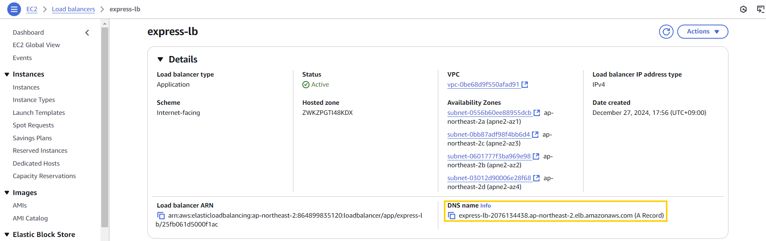This screenshot has height=241, width=766.
Task: Open the hamburger navigation menu
Action: coord(14,9)
